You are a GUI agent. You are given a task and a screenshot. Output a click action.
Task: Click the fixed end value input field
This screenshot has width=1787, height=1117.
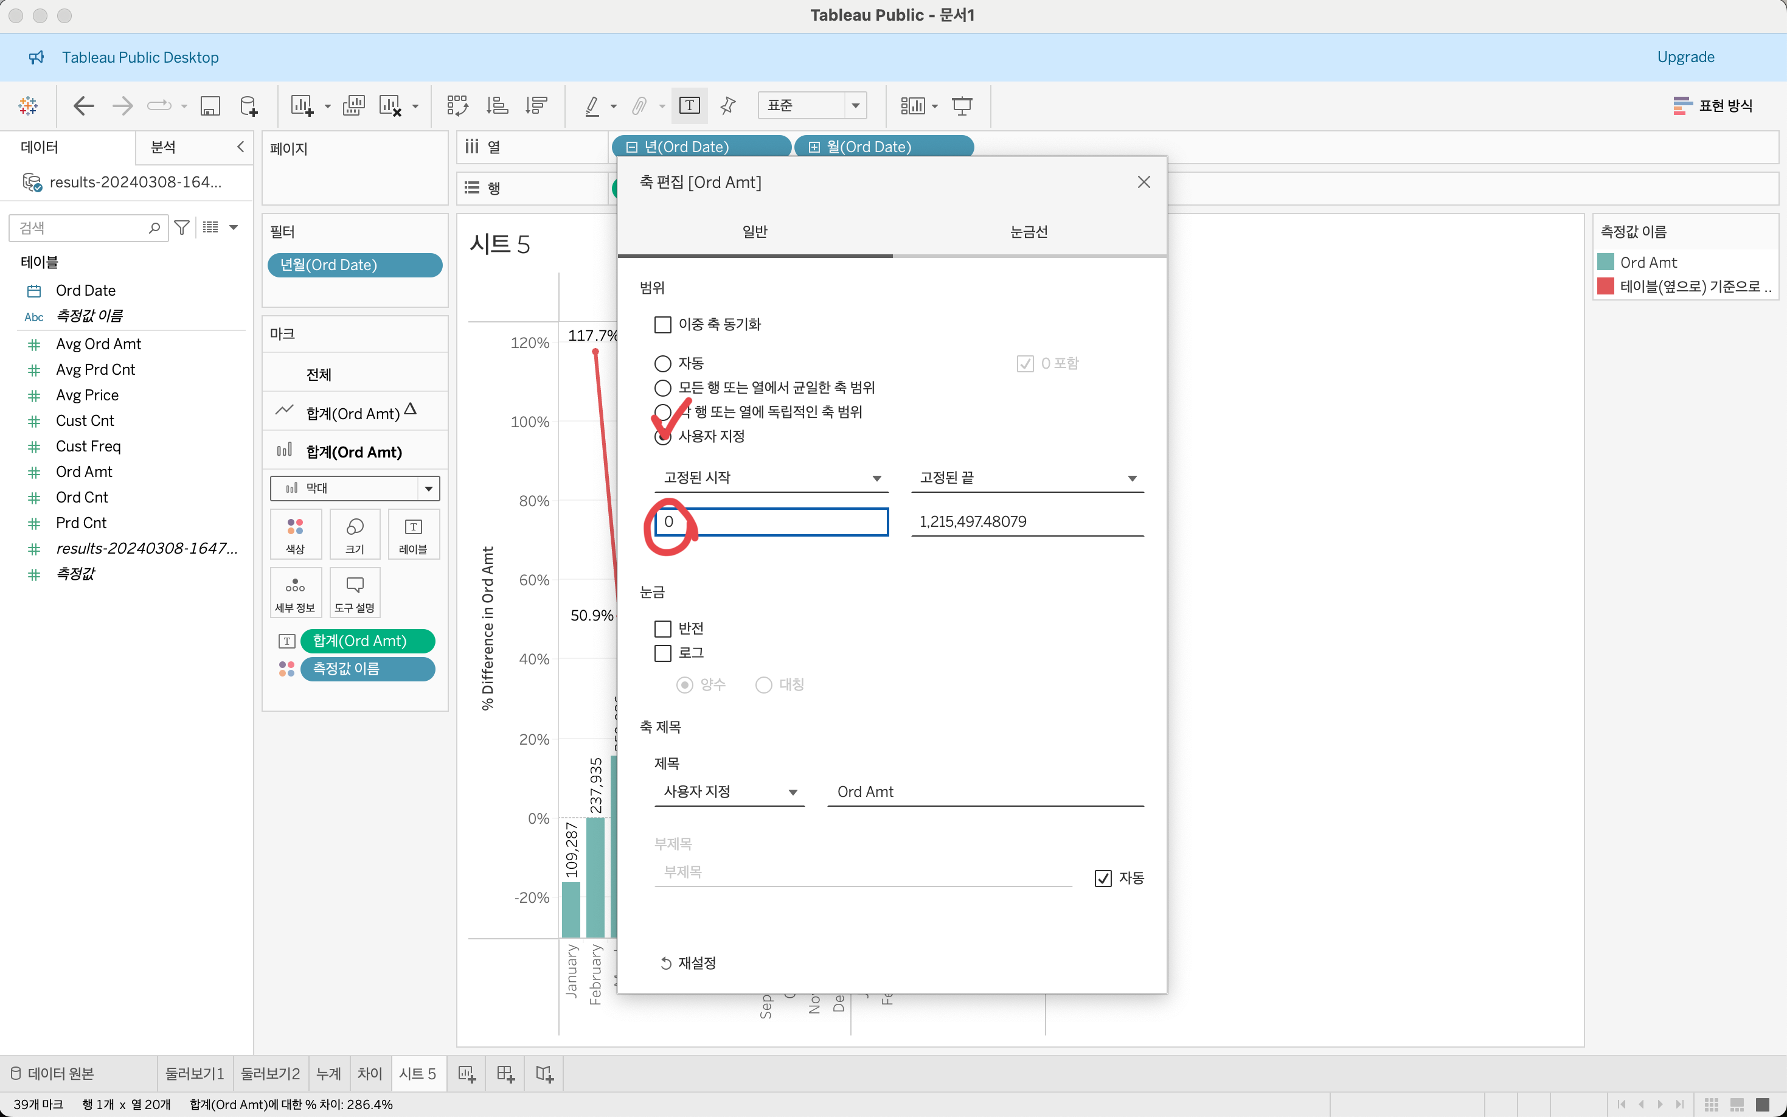(1027, 521)
